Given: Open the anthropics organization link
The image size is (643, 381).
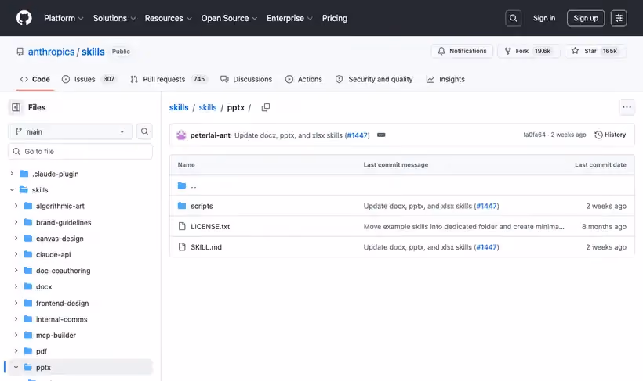Looking at the screenshot, I should pos(51,52).
